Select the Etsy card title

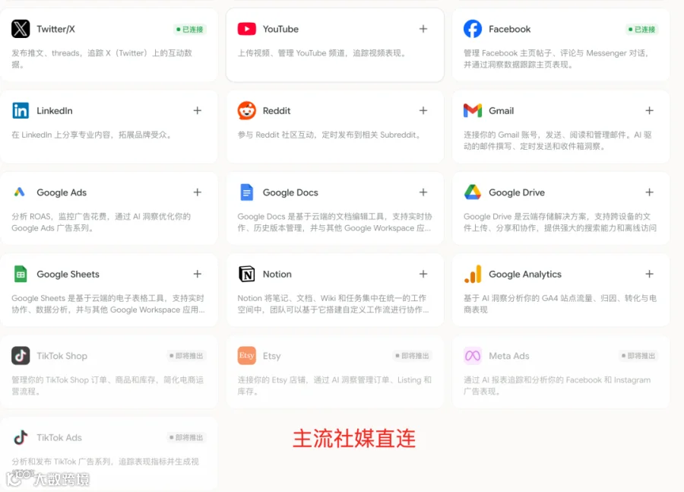click(272, 356)
